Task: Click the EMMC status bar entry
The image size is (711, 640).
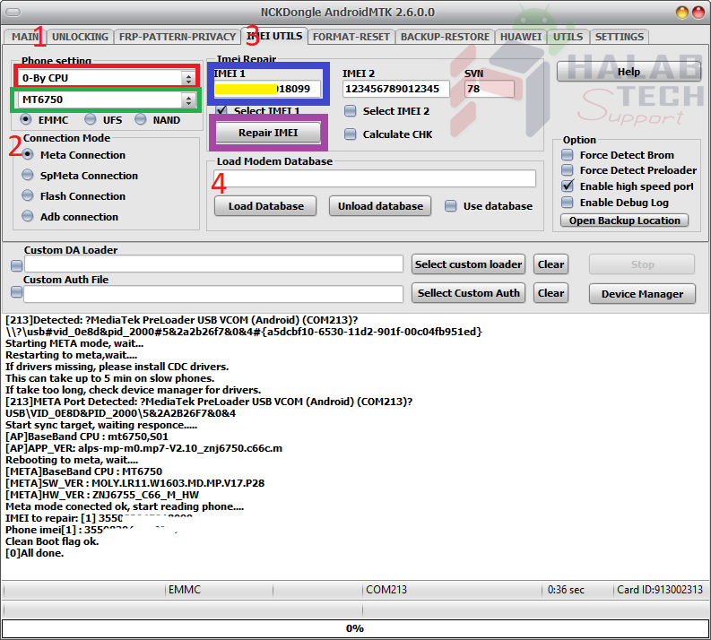Action: click(184, 590)
